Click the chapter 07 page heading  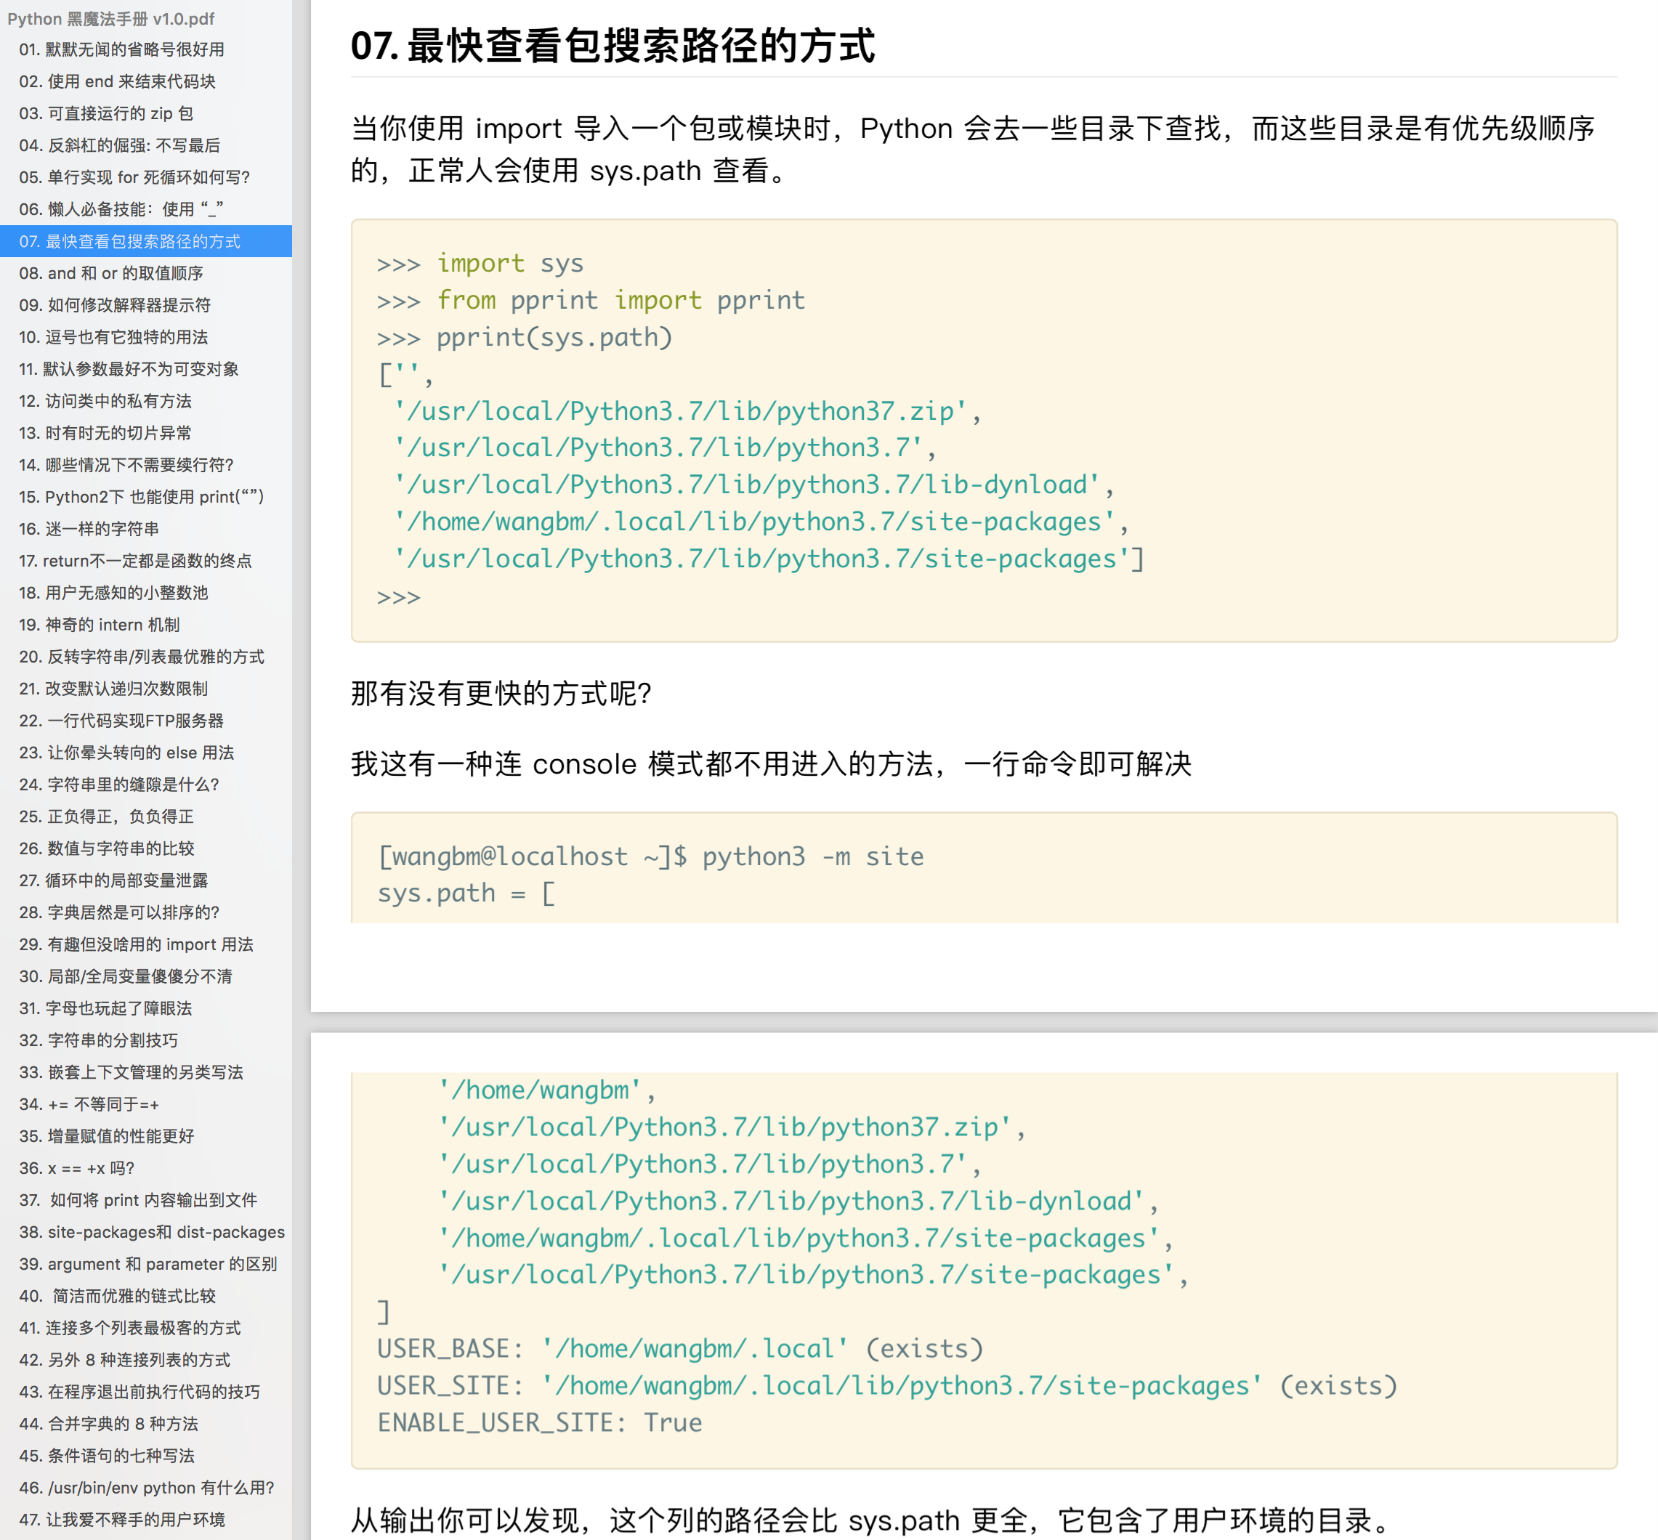[x=612, y=45]
